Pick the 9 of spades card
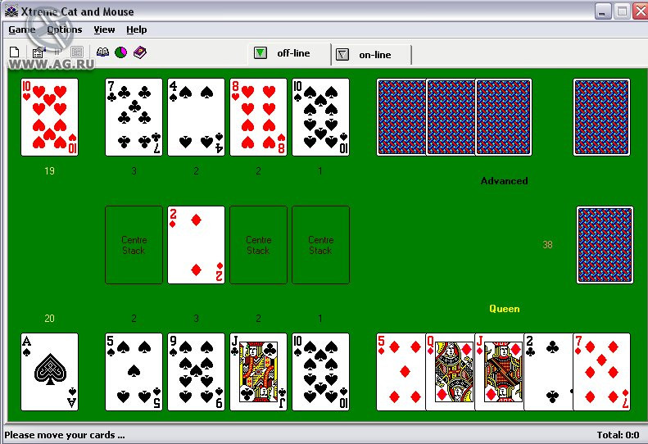648x444 pixels. click(197, 372)
